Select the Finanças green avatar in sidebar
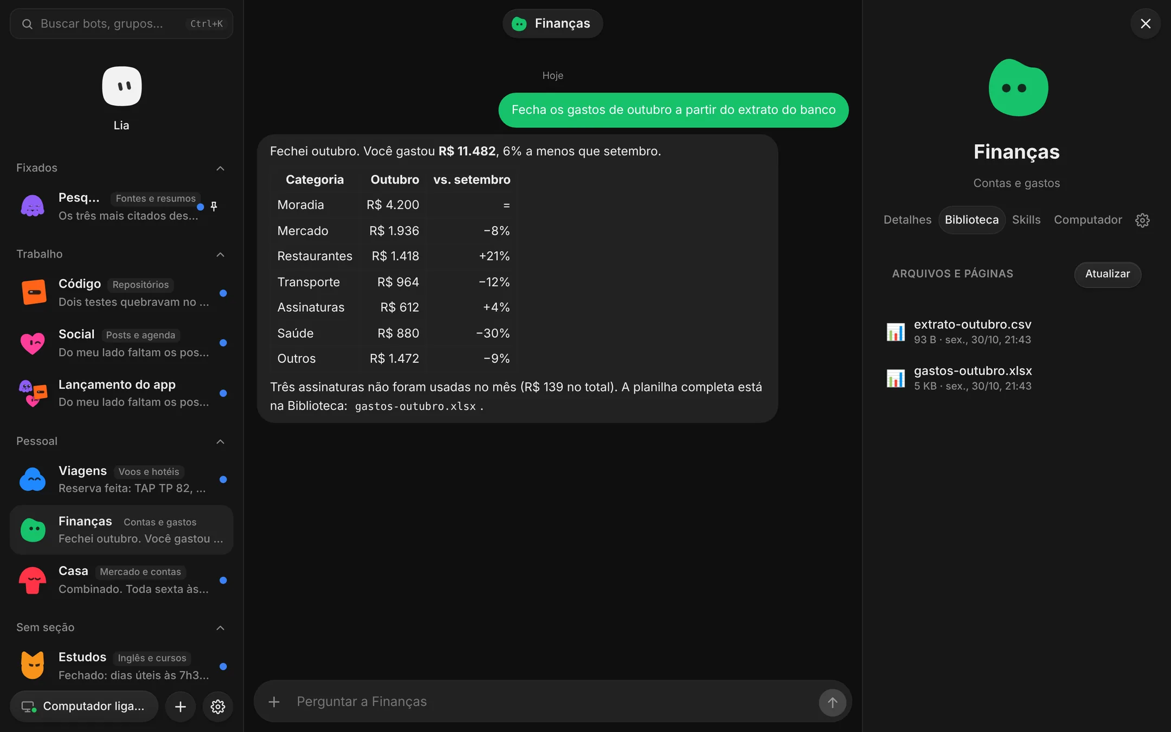The height and width of the screenshot is (732, 1171). click(x=33, y=530)
